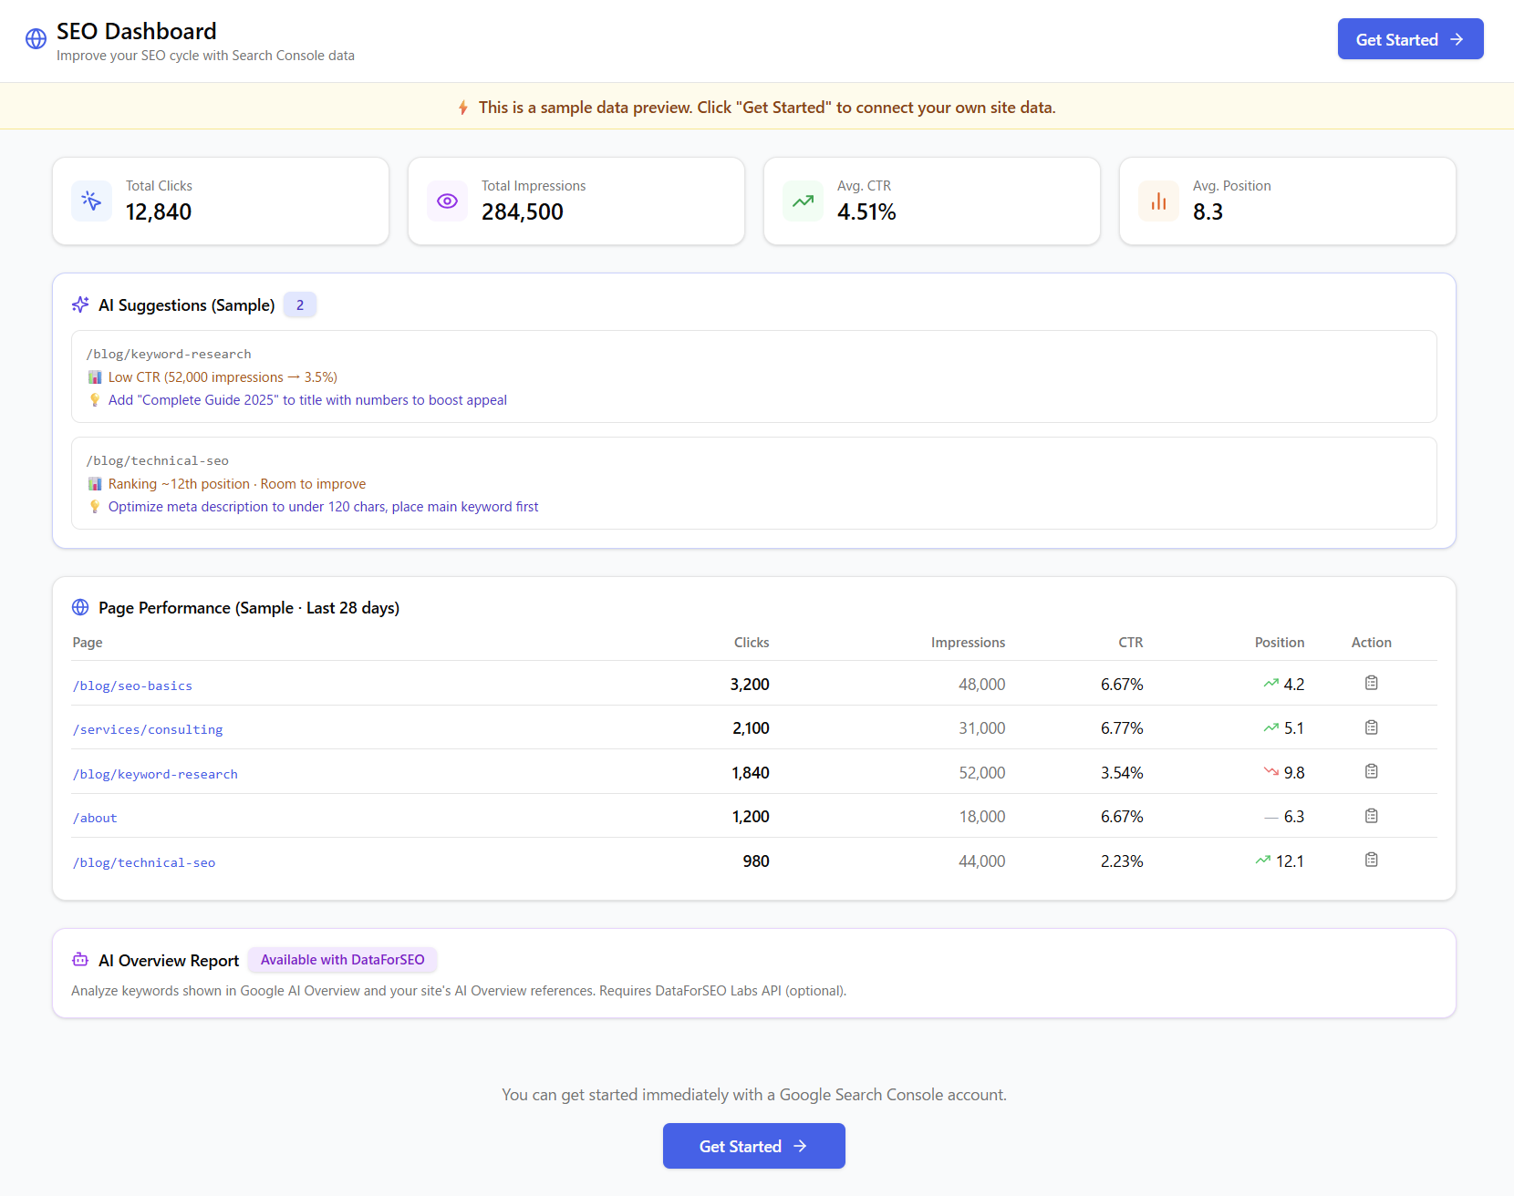
Task: Click clipboard action icon for /blog/technical-seo row
Action: (x=1371, y=860)
